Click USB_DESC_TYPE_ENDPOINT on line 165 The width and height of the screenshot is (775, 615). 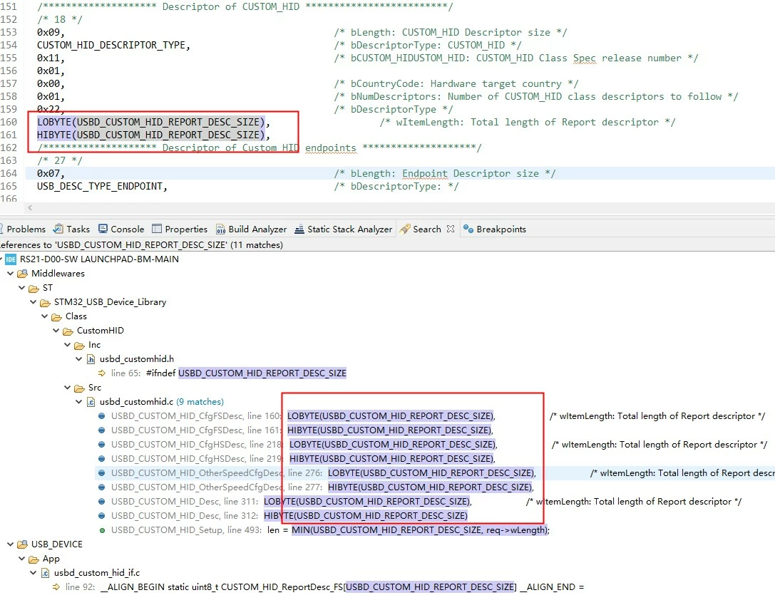pos(102,186)
